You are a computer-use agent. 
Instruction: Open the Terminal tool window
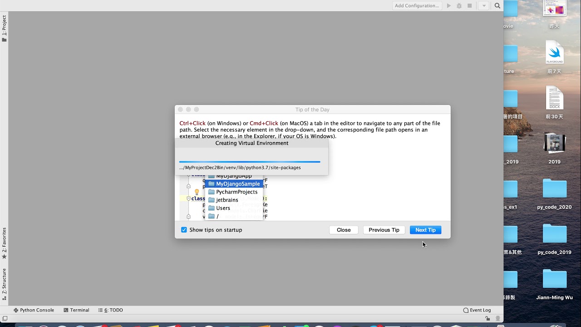tap(76, 310)
